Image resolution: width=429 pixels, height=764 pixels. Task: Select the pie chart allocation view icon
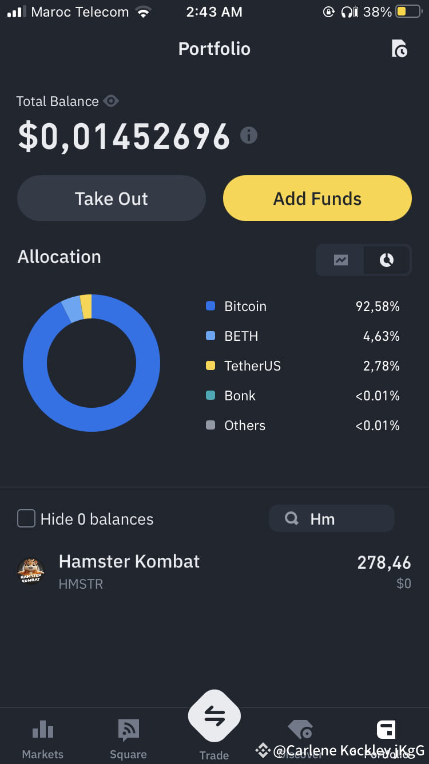[386, 260]
